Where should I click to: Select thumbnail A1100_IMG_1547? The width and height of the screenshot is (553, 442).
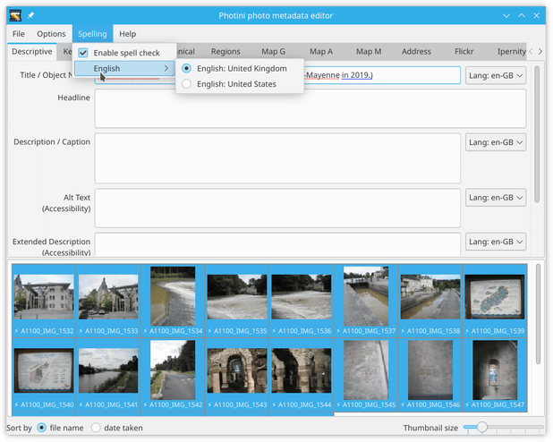point(495,375)
